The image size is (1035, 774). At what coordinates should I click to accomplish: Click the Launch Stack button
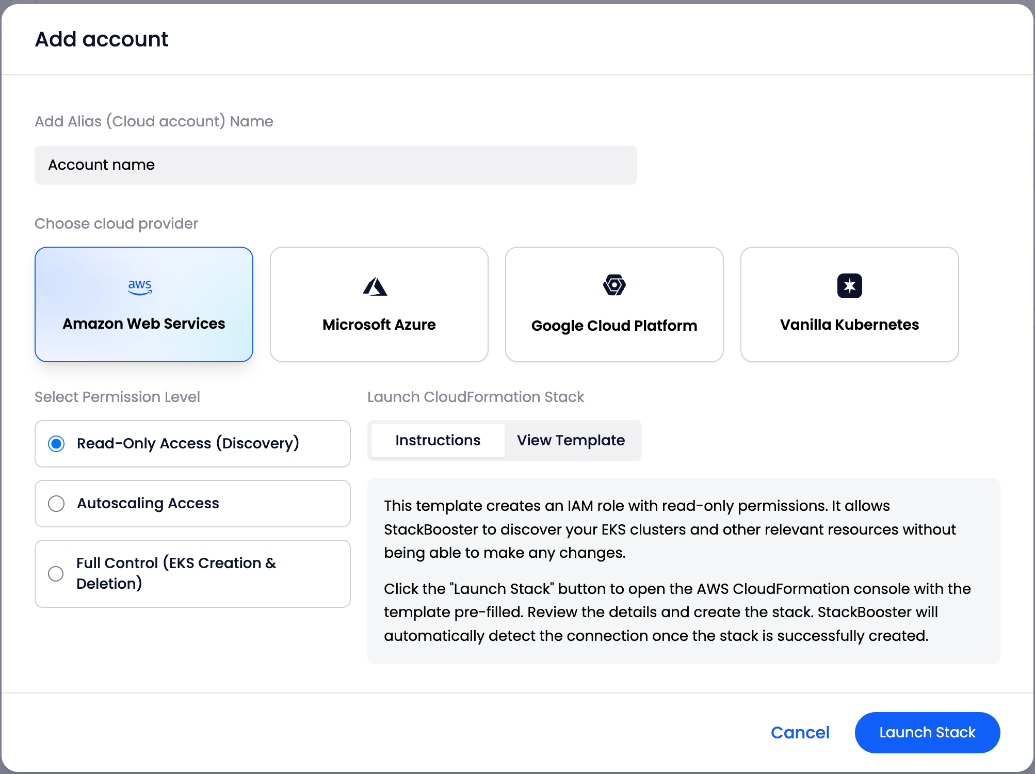click(927, 732)
